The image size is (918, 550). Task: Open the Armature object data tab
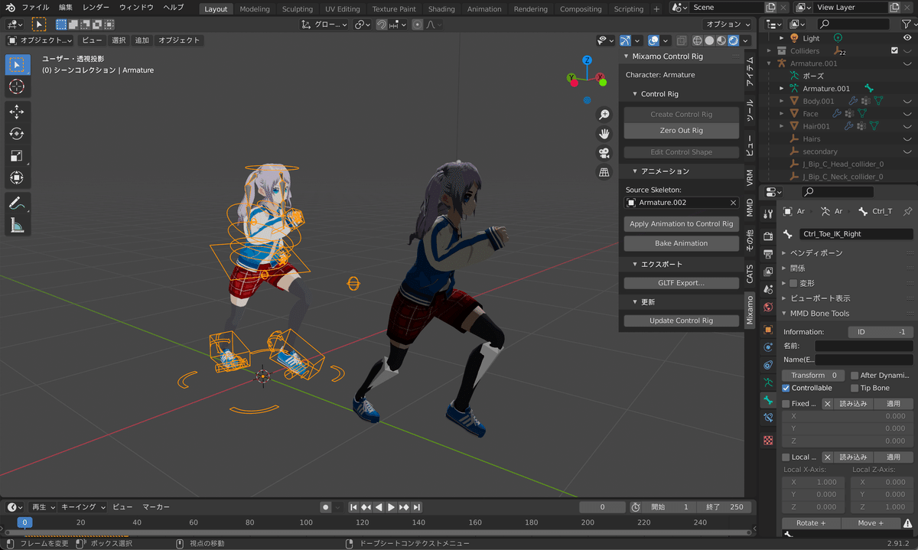[x=769, y=382]
